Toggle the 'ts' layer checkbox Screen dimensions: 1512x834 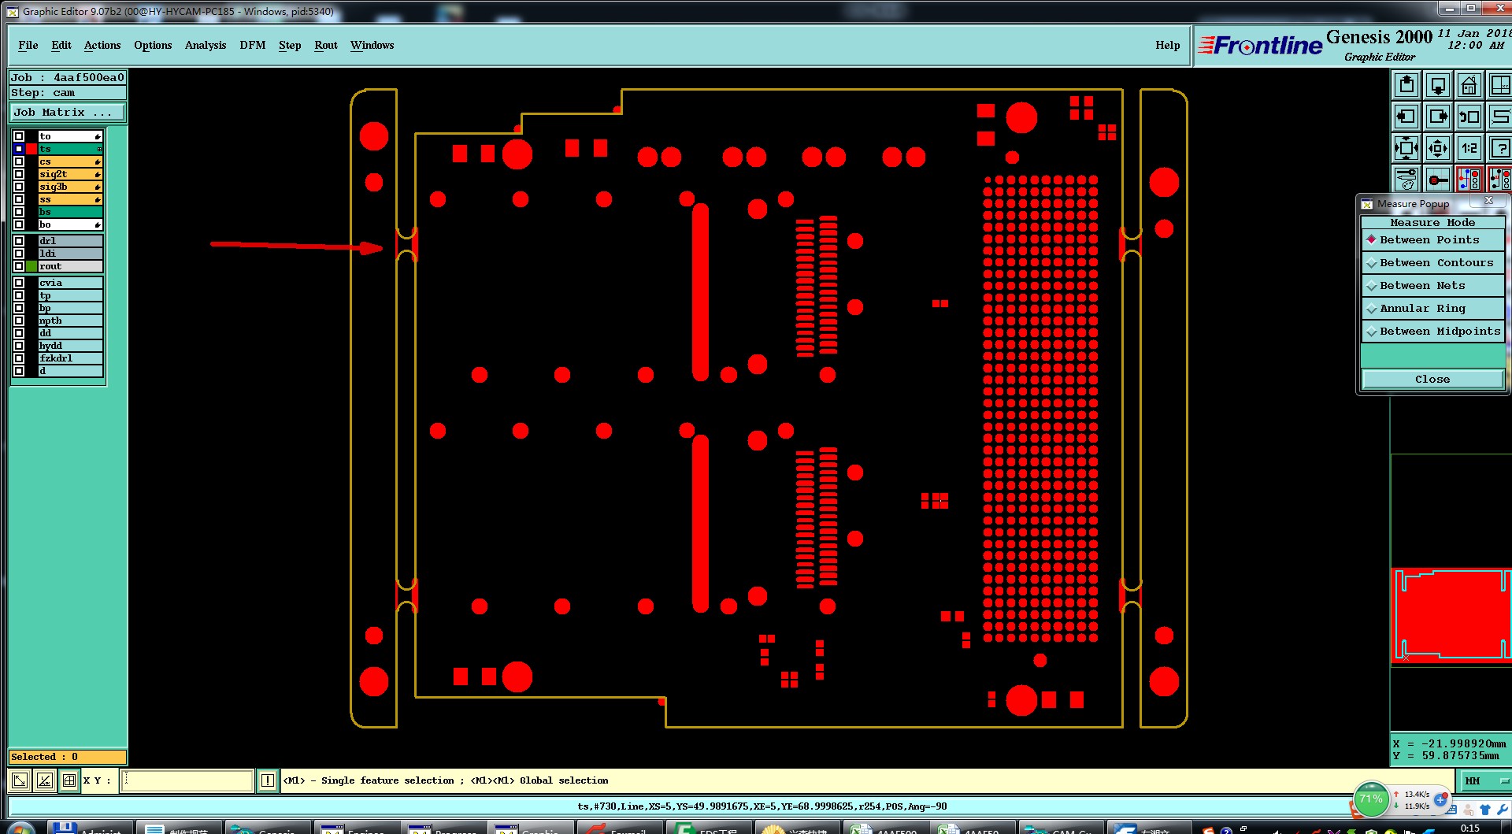[x=19, y=149]
